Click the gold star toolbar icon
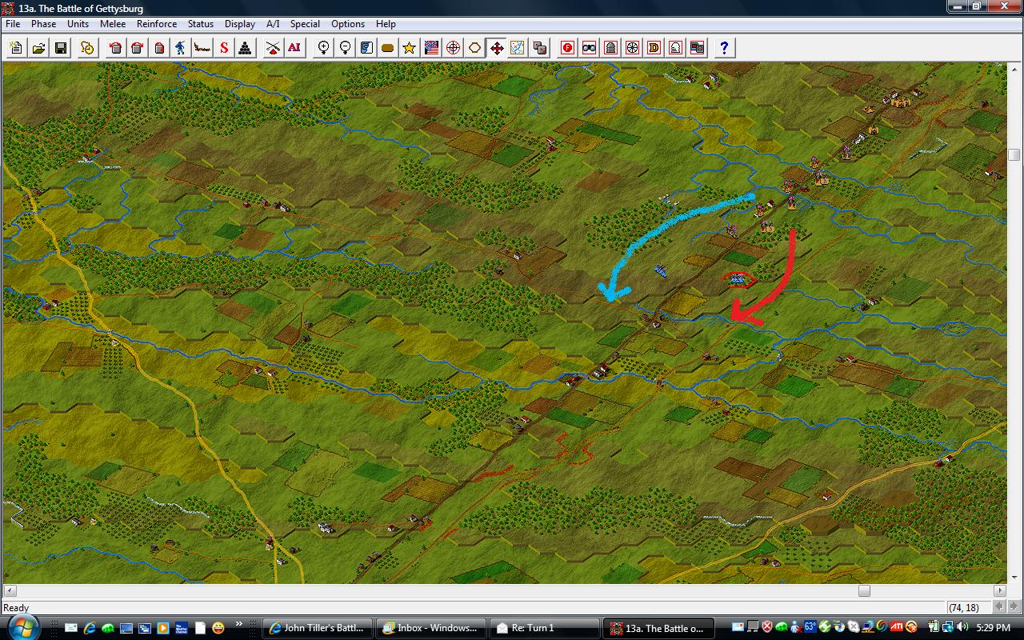 410,48
